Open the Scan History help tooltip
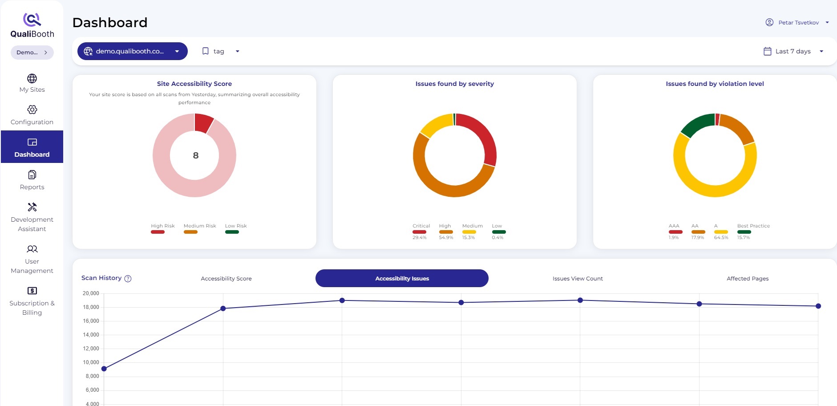This screenshot has height=406, width=837. (x=128, y=279)
